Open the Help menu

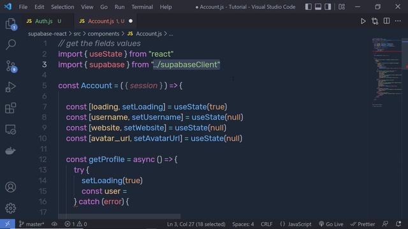(x=166, y=7)
